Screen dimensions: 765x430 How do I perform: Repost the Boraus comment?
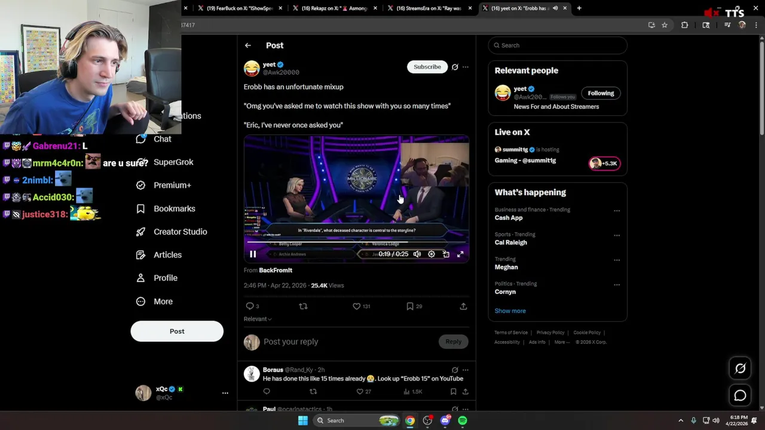[313, 392]
